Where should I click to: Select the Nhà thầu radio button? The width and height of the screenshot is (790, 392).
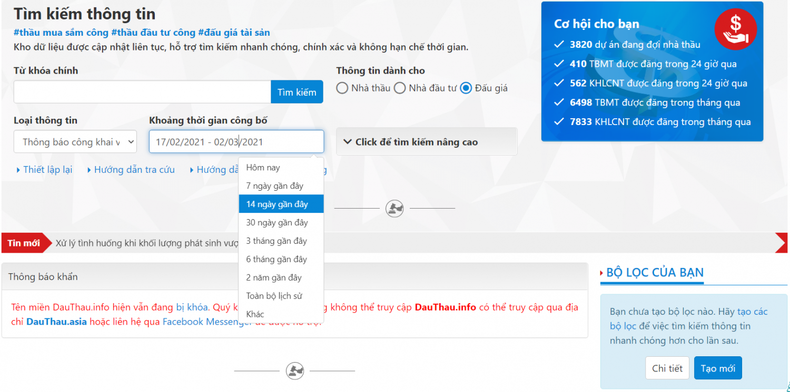pyautogui.click(x=342, y=88)
